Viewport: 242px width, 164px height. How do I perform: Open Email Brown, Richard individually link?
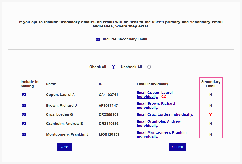[156, 104]
